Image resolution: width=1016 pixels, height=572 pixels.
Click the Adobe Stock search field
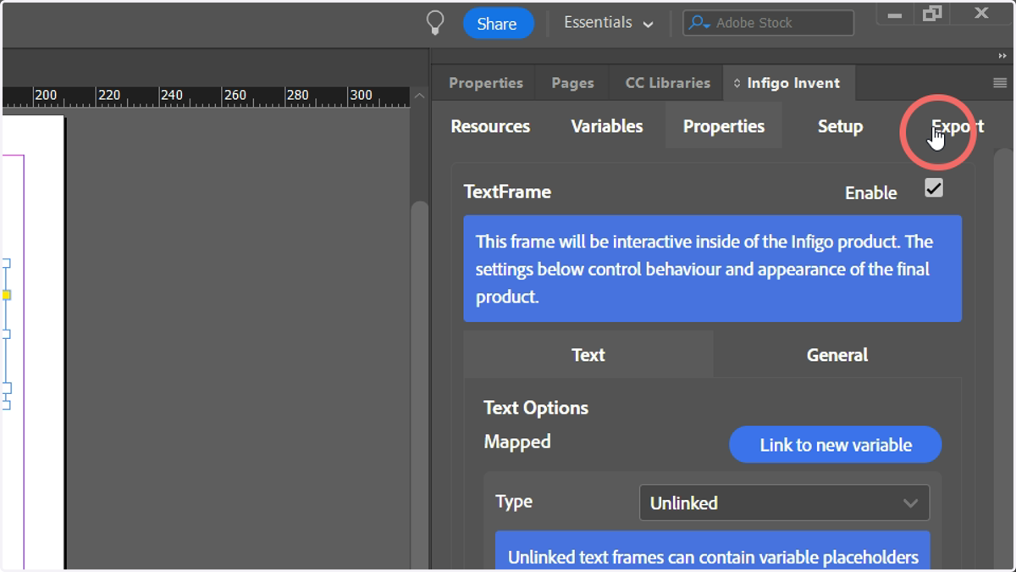click(x=768, y=23)
